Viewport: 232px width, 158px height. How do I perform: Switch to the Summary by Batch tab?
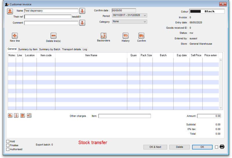[50, 49]
